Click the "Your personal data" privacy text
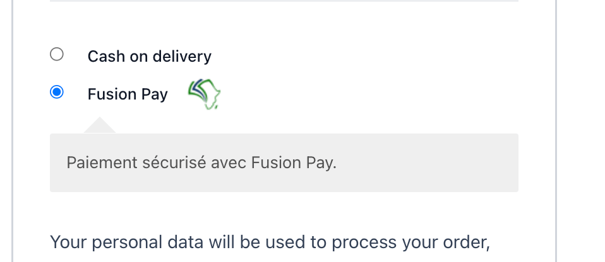The height and width of the screenshot is (262, 605). coord(124,242)
